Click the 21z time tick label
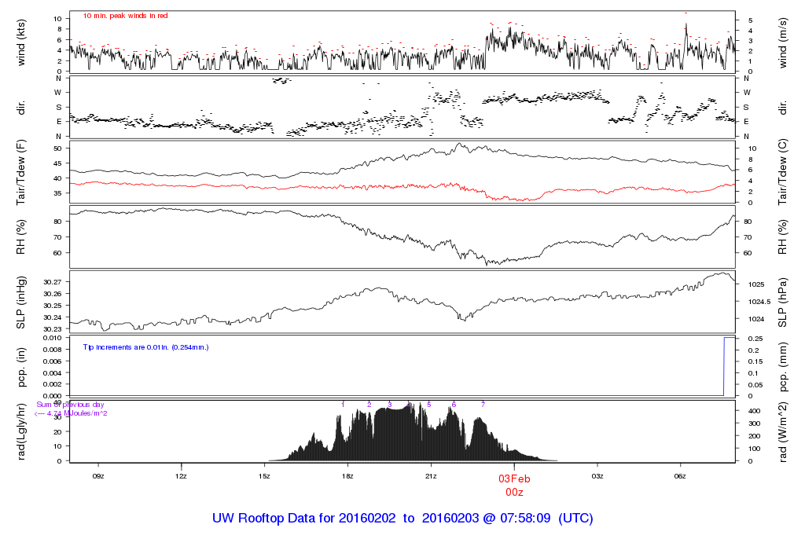The width and height of the screenshot is (805, 550). pyautogui.click(x=431, y=476)
